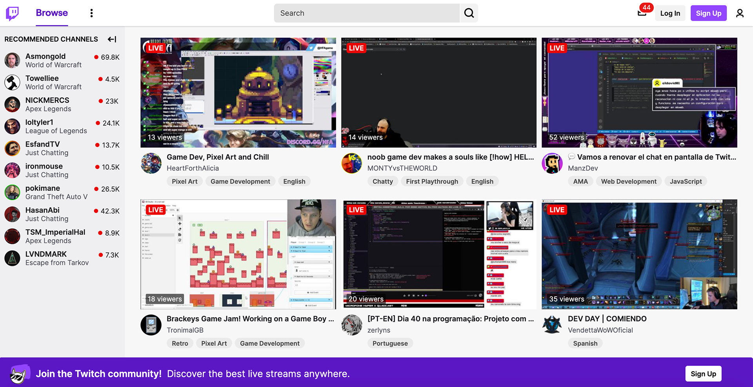Open TronimalGB channel name link

[185, 330]
